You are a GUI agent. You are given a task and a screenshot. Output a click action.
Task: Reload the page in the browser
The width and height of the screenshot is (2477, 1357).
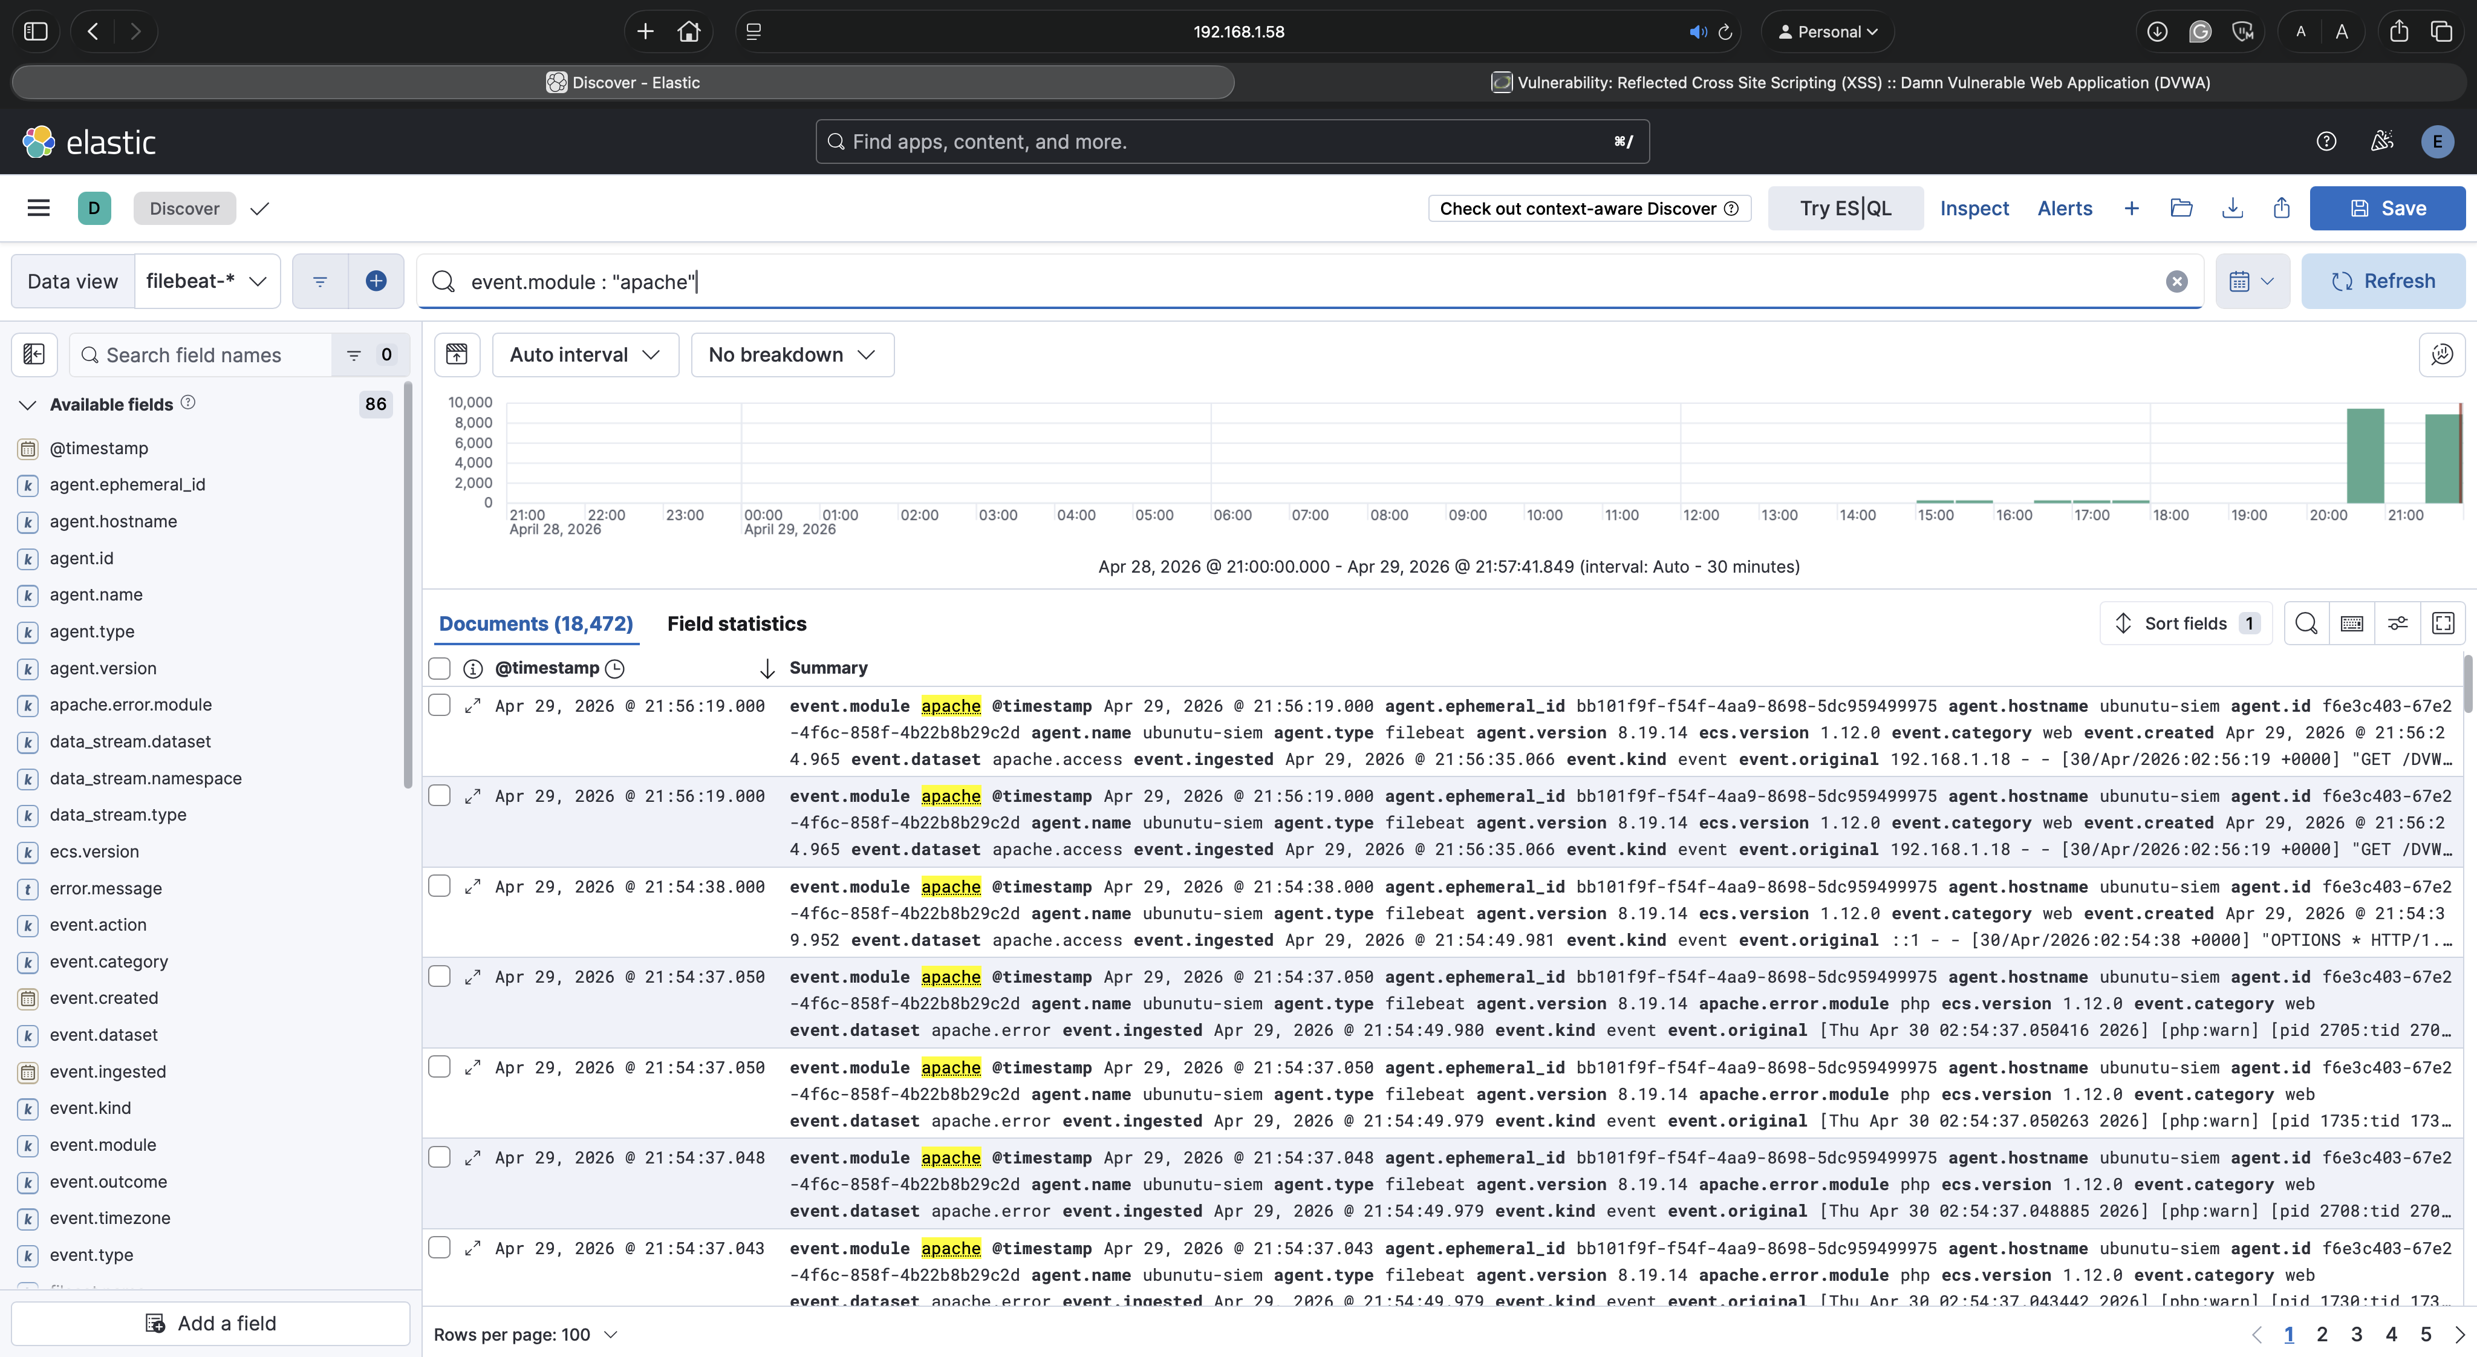[1726, 31]
